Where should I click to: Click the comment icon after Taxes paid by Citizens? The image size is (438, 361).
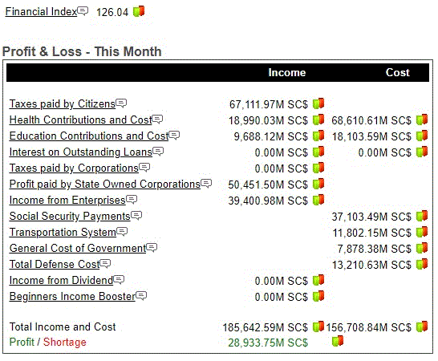[x=121, y=103]
